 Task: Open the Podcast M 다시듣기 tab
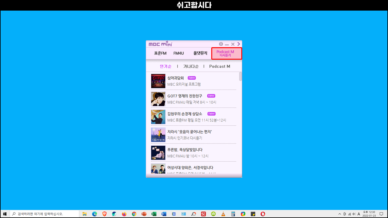pyautogui.click(x=227, y=53)
